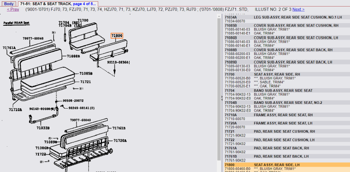Click the highlighted 71800 diagram callout
The image size is (350, 172).
click(117, 36)
